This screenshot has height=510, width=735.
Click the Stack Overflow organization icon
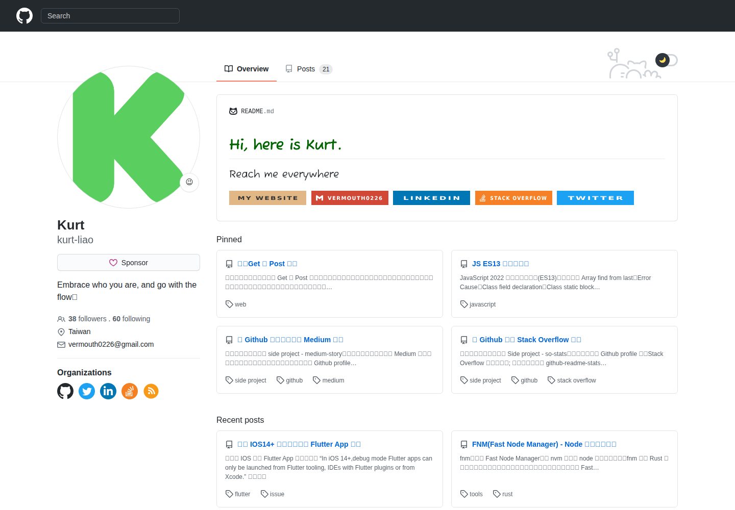130,391
